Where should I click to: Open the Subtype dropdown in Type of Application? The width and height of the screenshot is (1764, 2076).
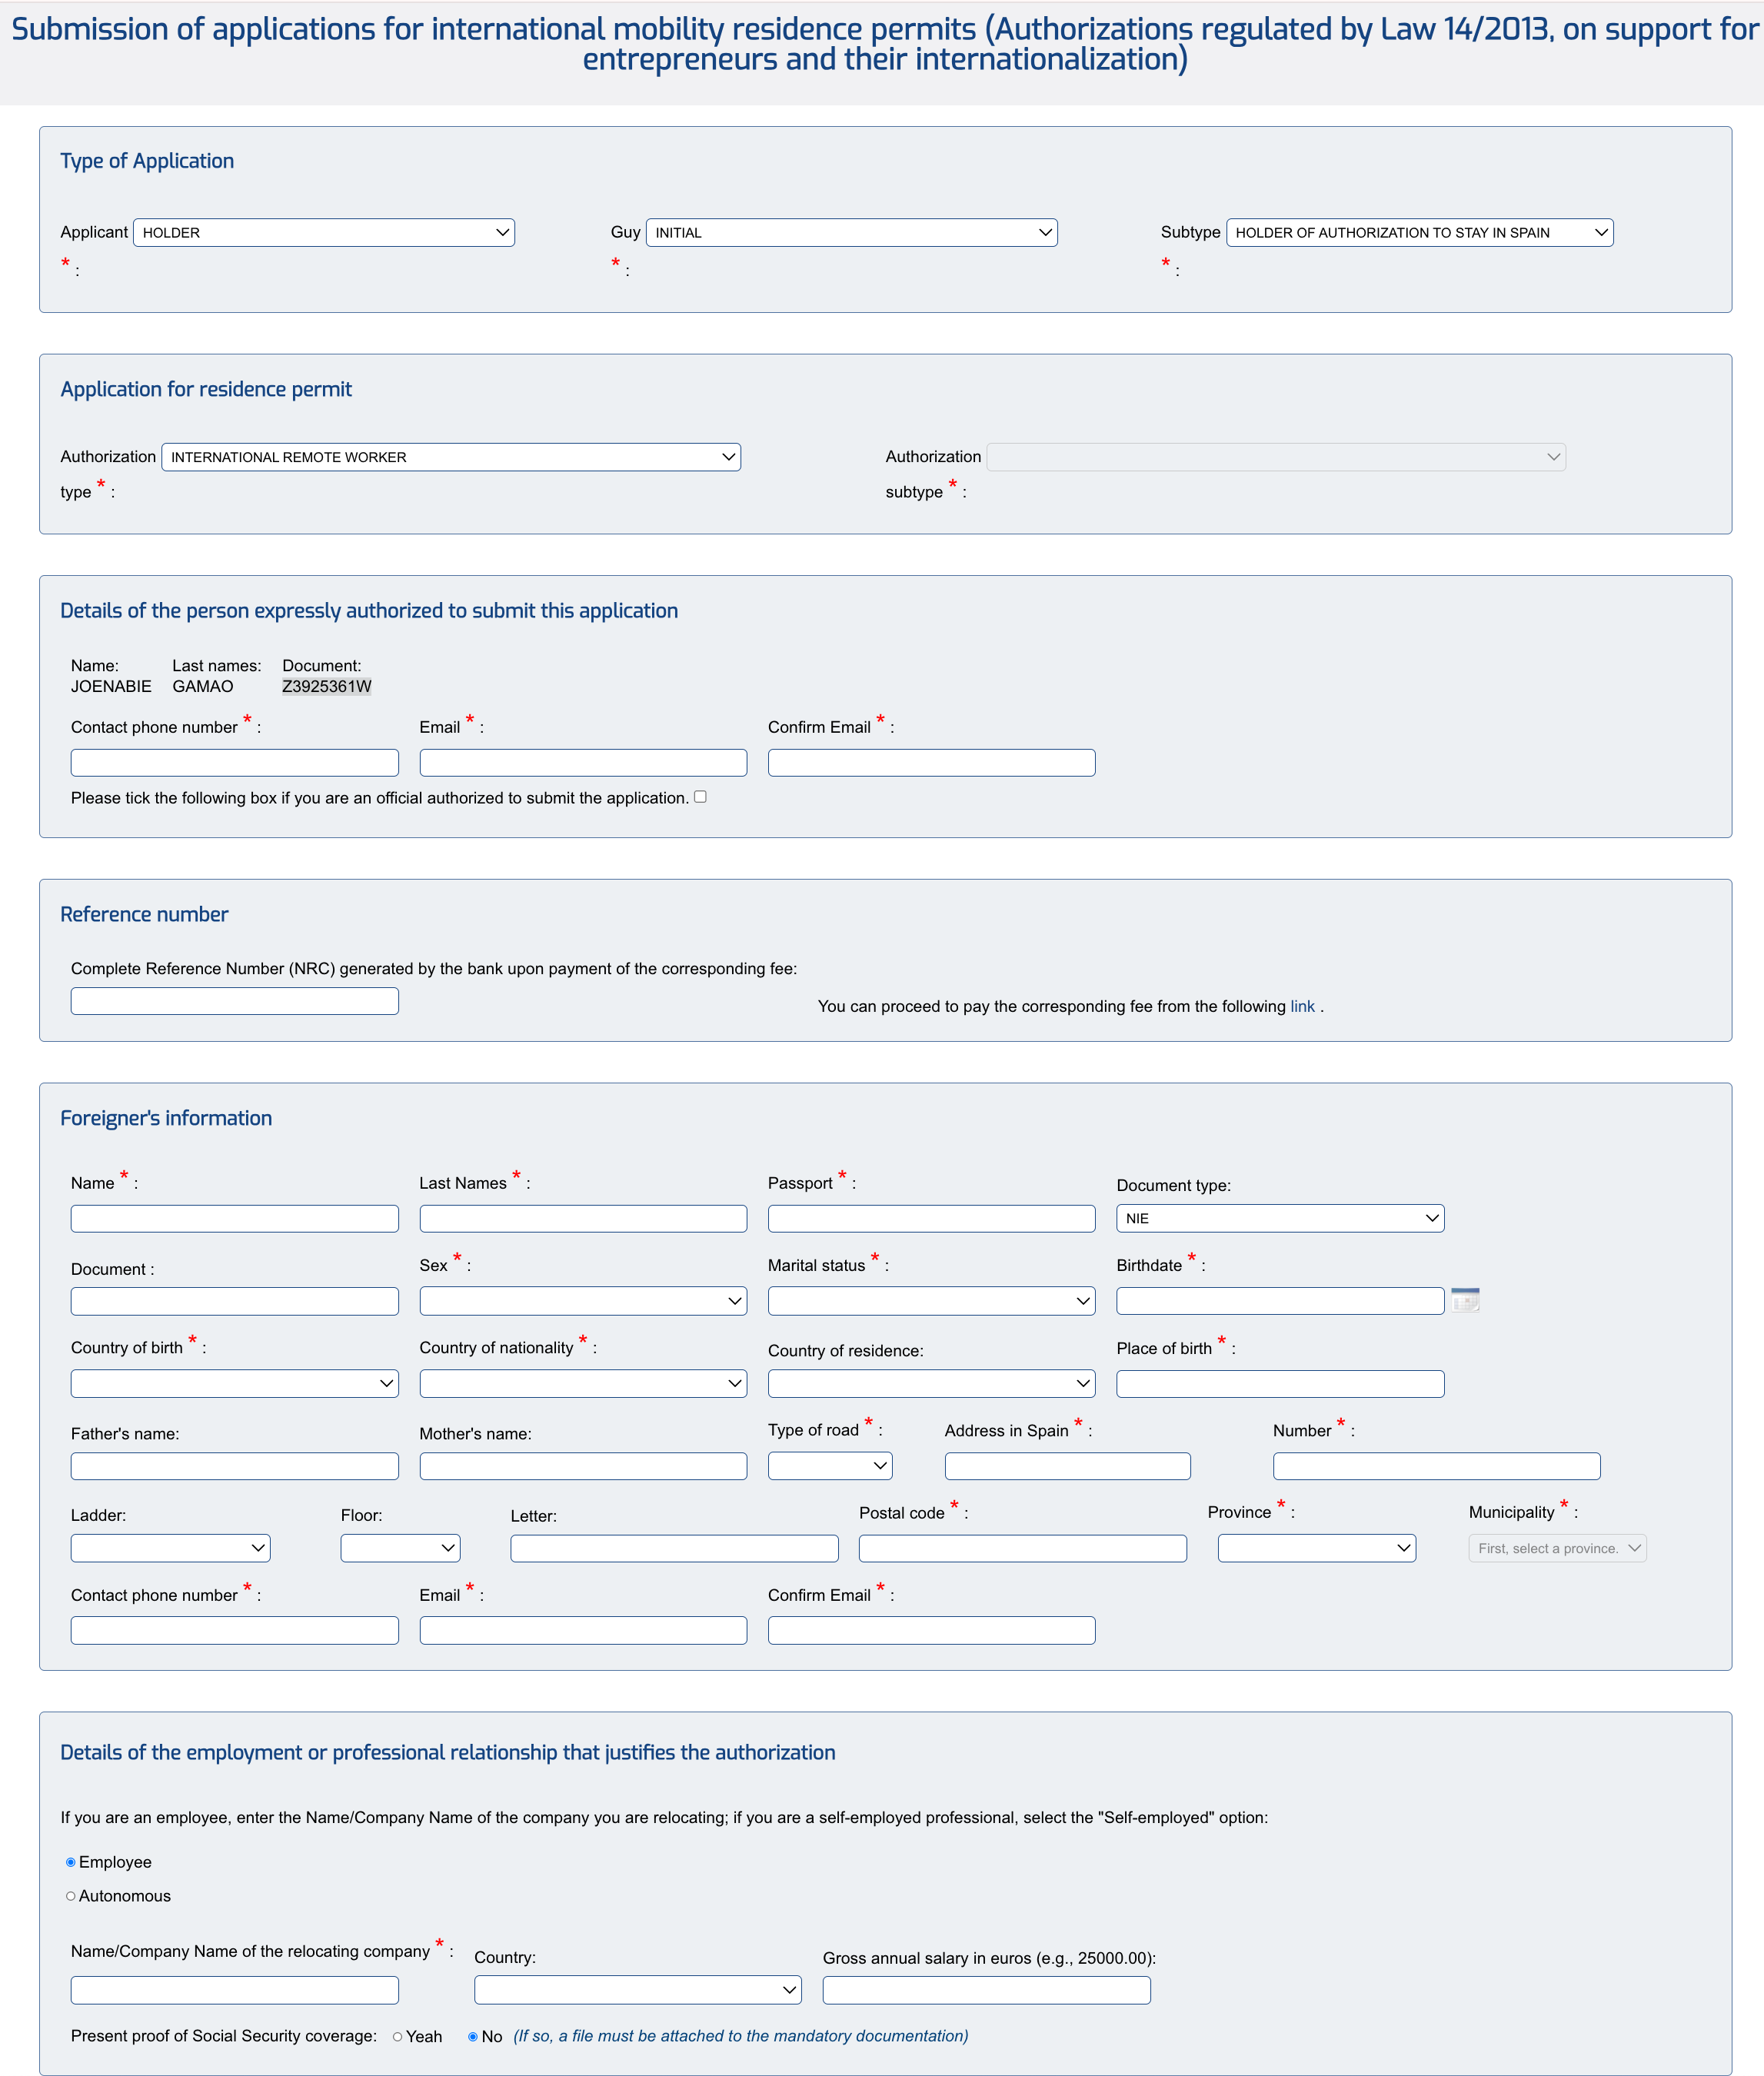[x=1419, y=232]
